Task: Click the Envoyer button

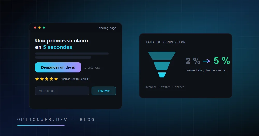Action: (x=104, y=91)
